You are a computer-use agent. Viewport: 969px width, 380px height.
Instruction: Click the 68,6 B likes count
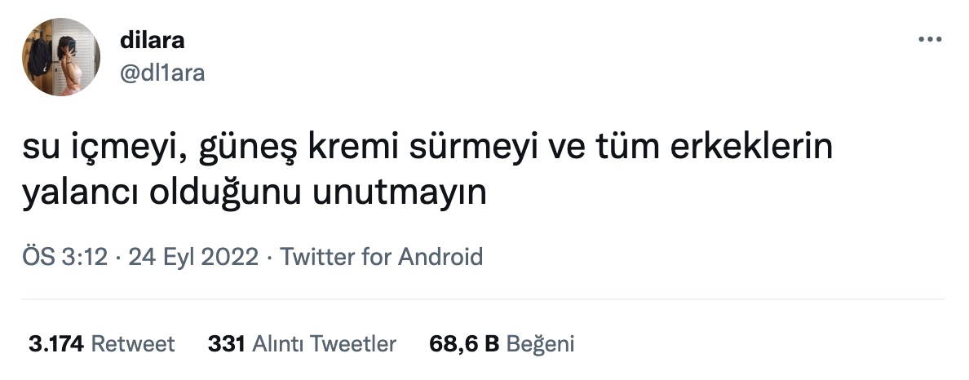coord(464,343)
